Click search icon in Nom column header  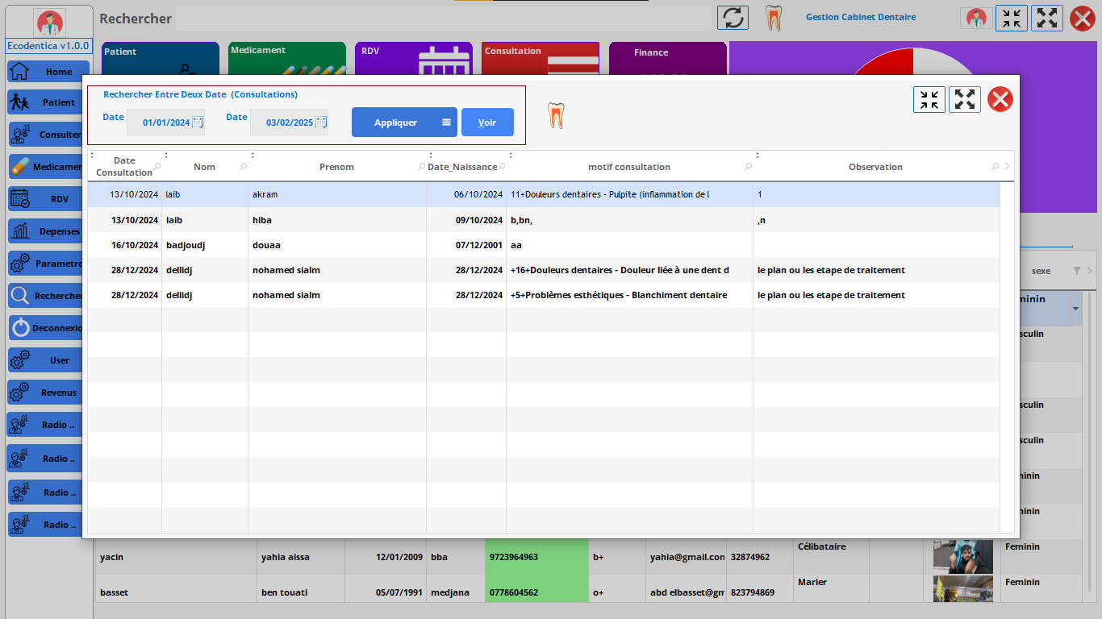pos(244,167)
